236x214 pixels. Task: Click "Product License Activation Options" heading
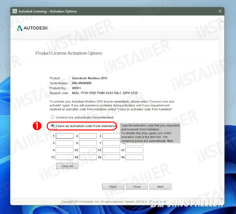point(69,53)
